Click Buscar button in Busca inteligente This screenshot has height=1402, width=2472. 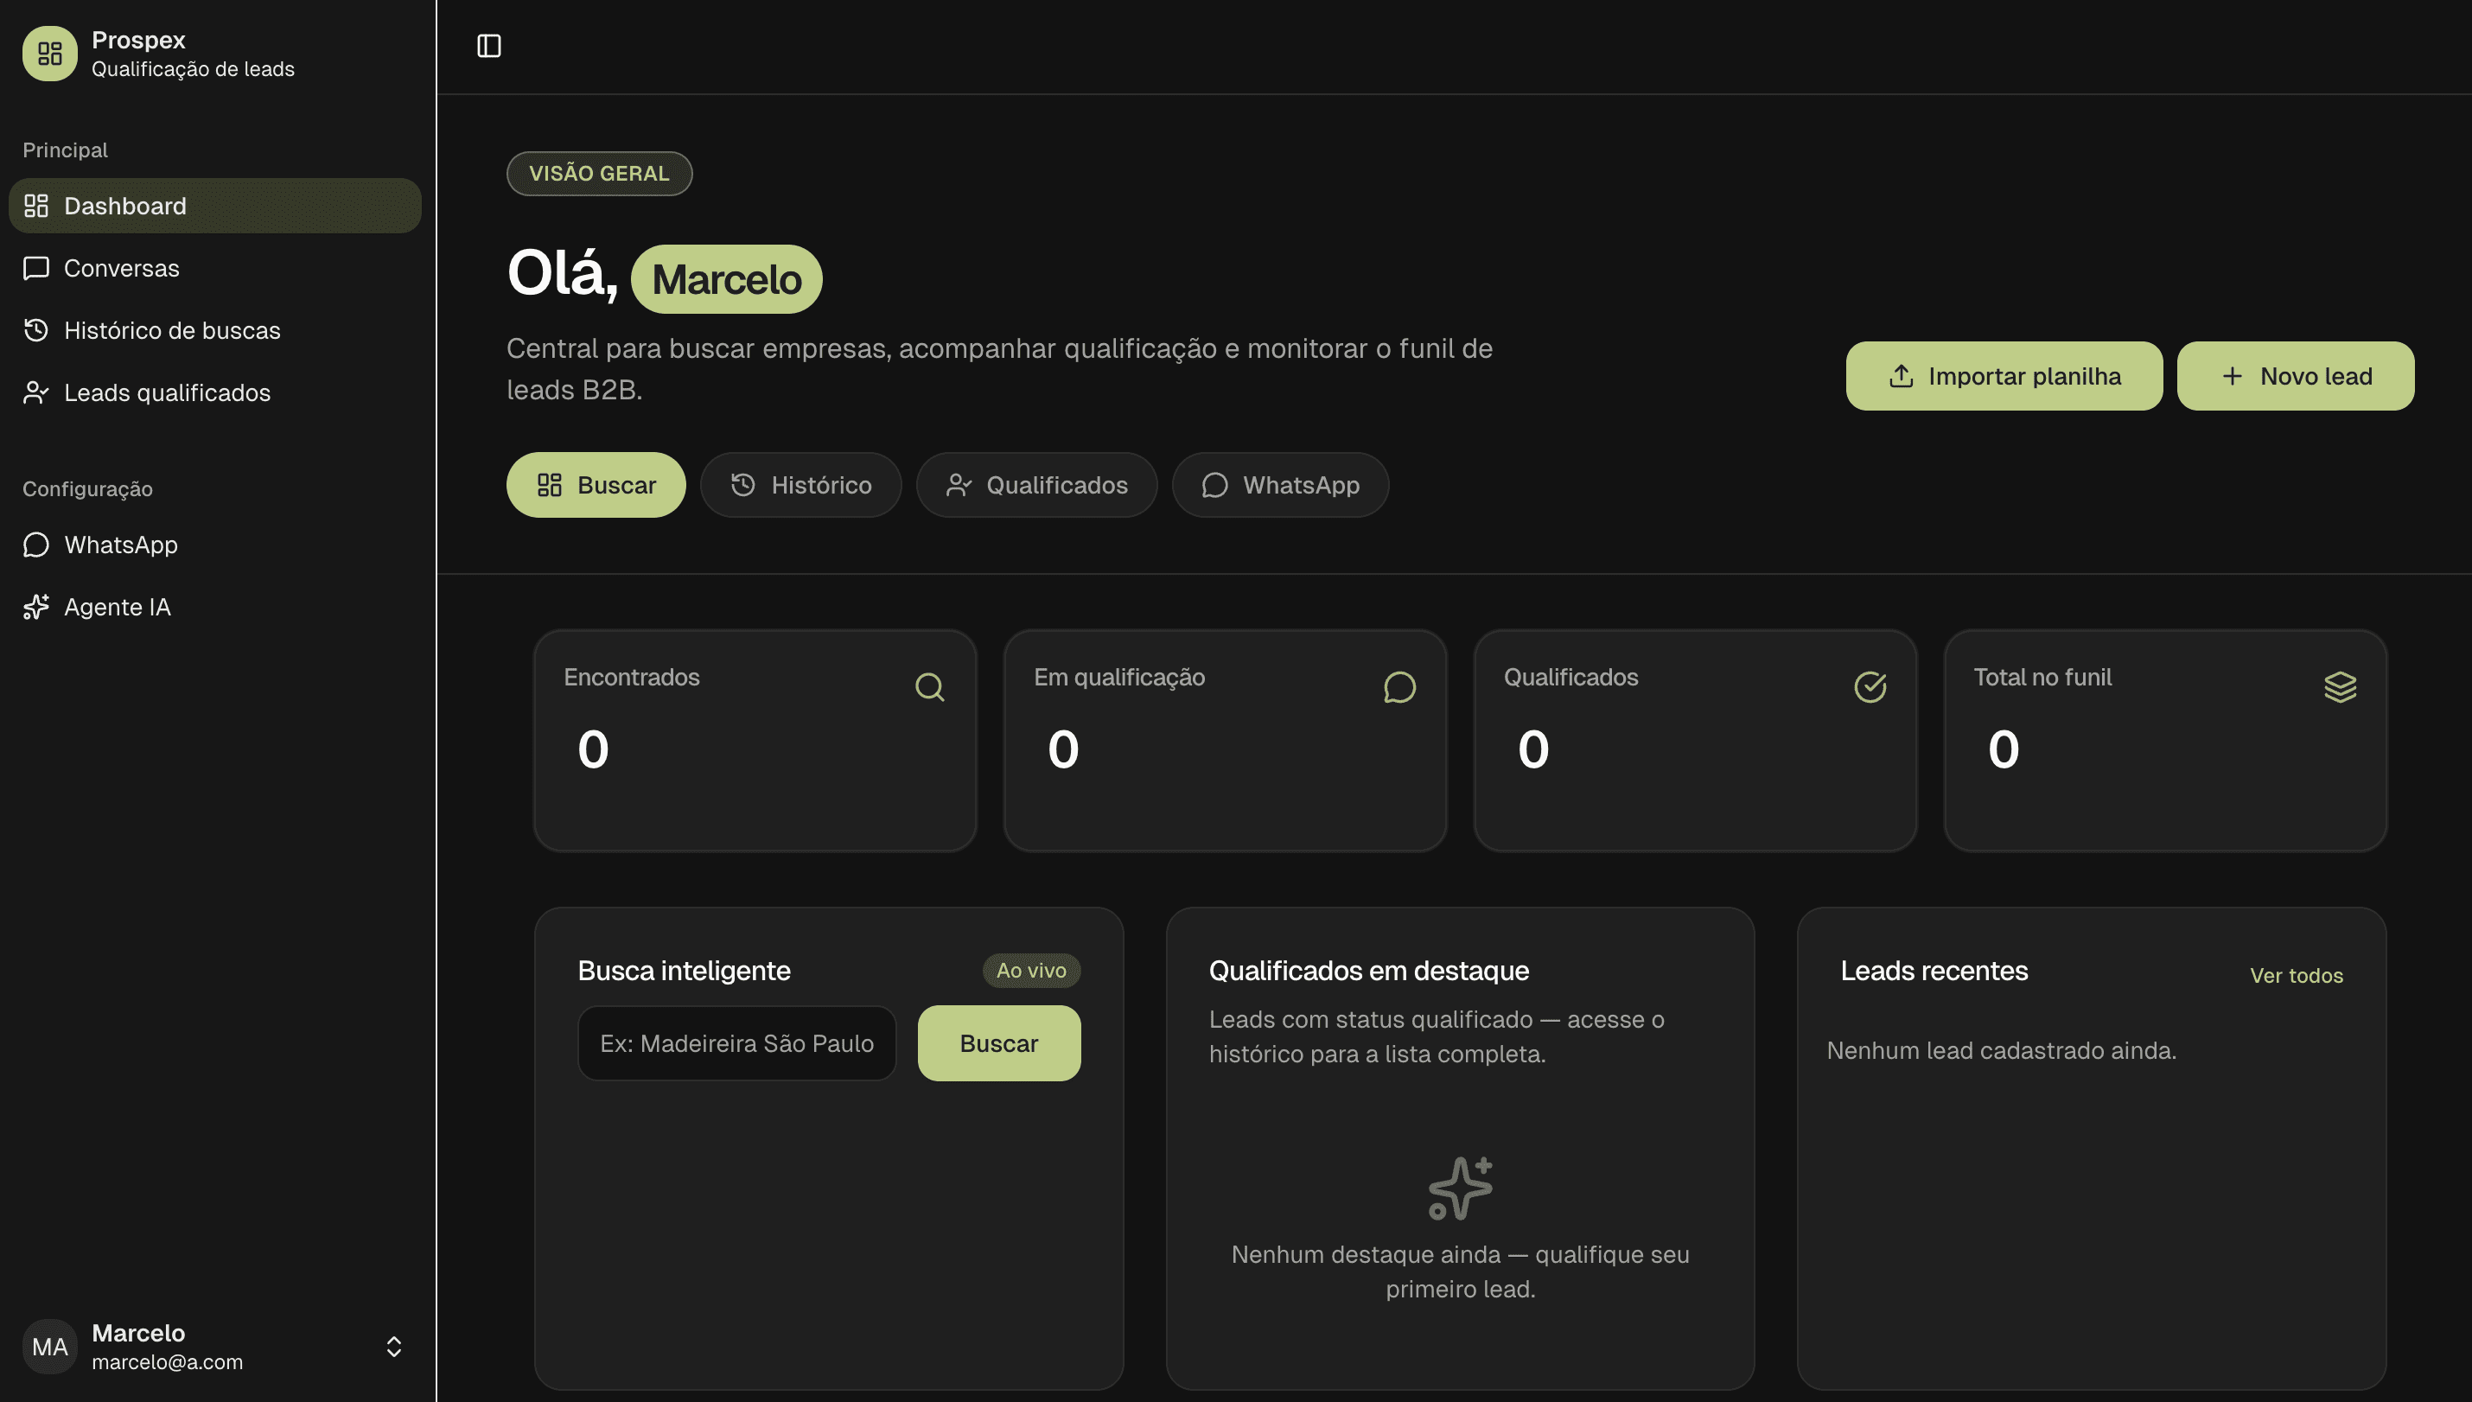point(999,1044)
